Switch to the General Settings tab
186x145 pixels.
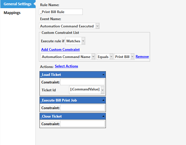click(x=18, y=4)
